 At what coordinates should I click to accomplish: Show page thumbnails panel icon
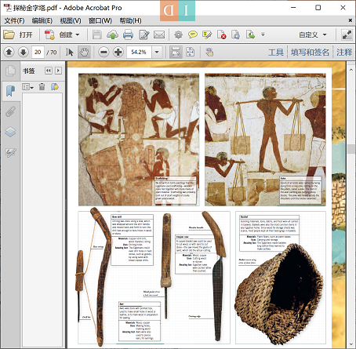point(10,71)
